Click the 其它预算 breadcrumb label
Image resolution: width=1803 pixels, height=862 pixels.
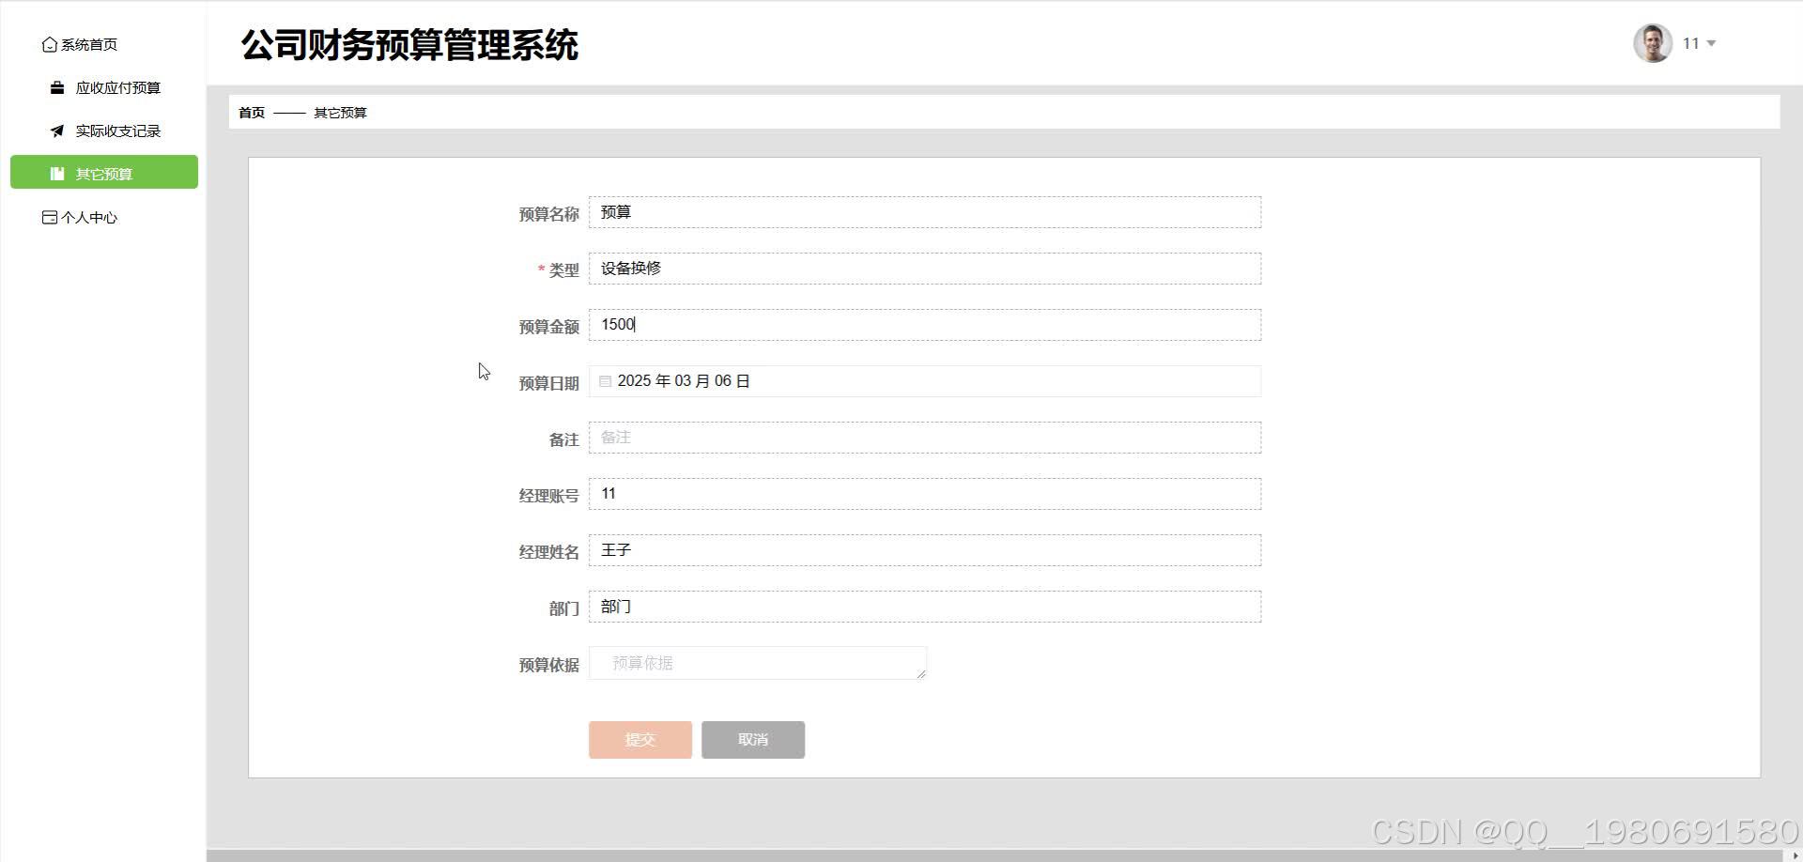pyautogui.click(x=339, y=112)
